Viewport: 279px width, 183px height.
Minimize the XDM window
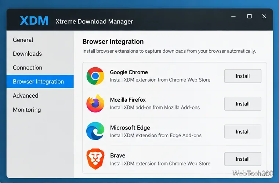coord(233,16)
